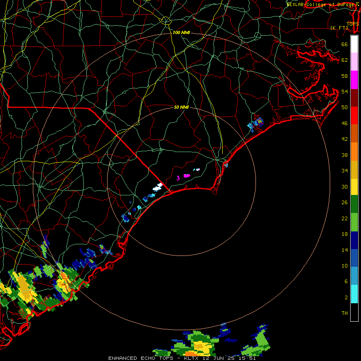Select the dark maroon legend swatch
The image size is (361, 361).
point(354,98)
